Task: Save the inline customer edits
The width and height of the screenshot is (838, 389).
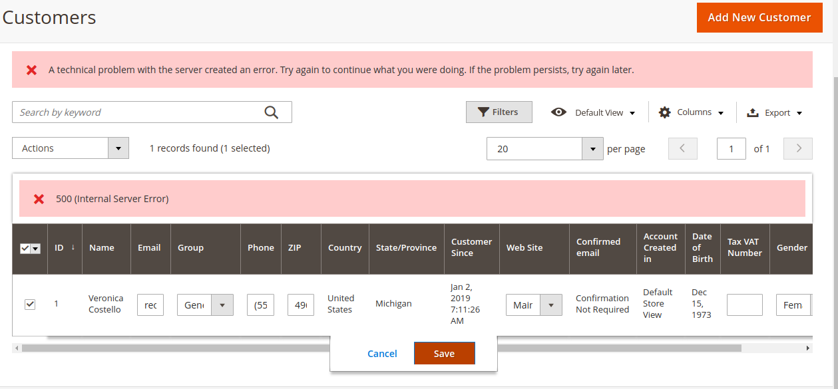Action: click(x=444, y=353)
